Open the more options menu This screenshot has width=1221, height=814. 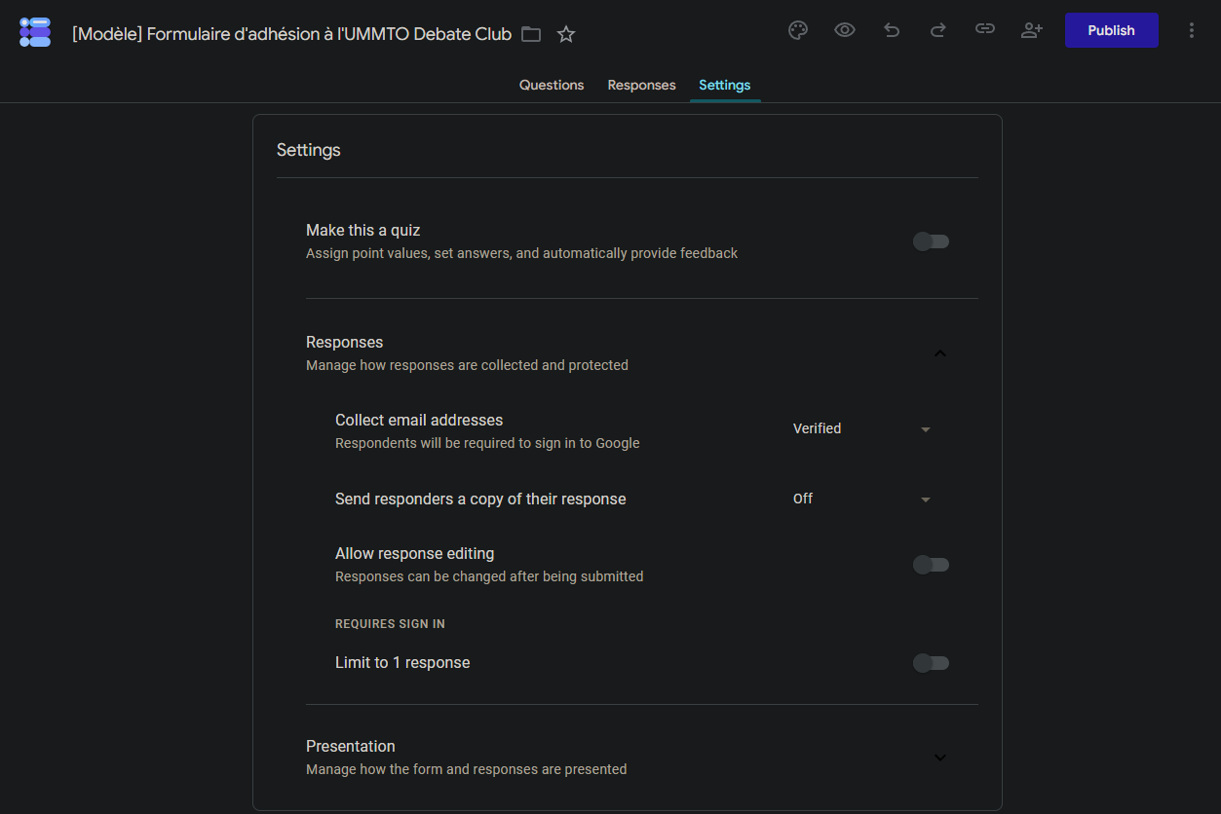[x=1192, y=30]
